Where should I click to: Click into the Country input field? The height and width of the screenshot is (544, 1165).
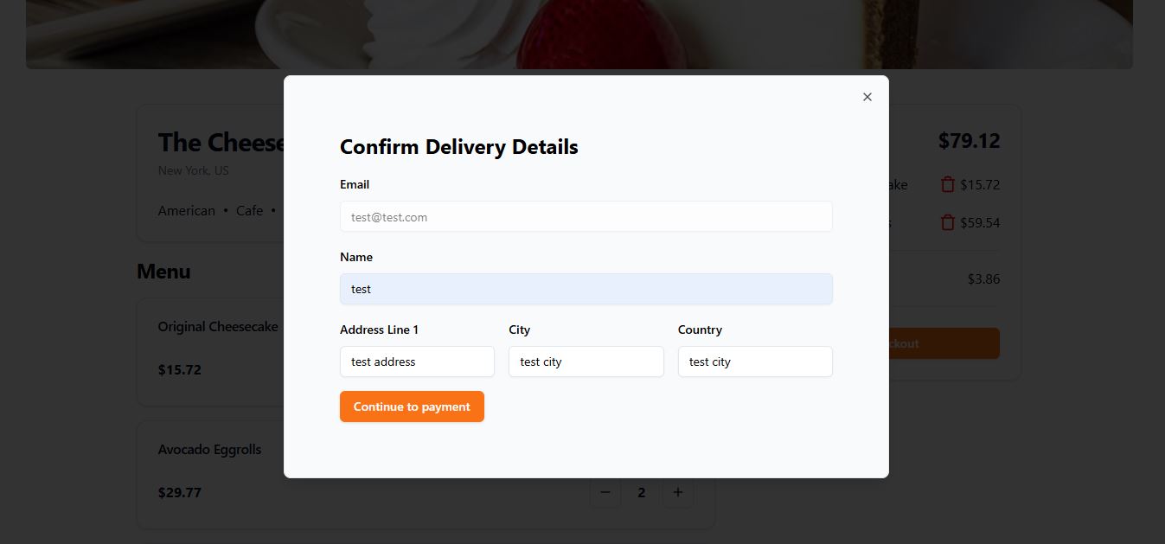tap(755, 362)
